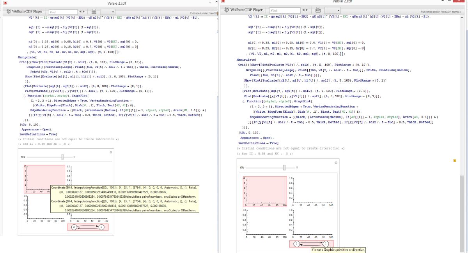Print the document from the right window

(318, 10)
